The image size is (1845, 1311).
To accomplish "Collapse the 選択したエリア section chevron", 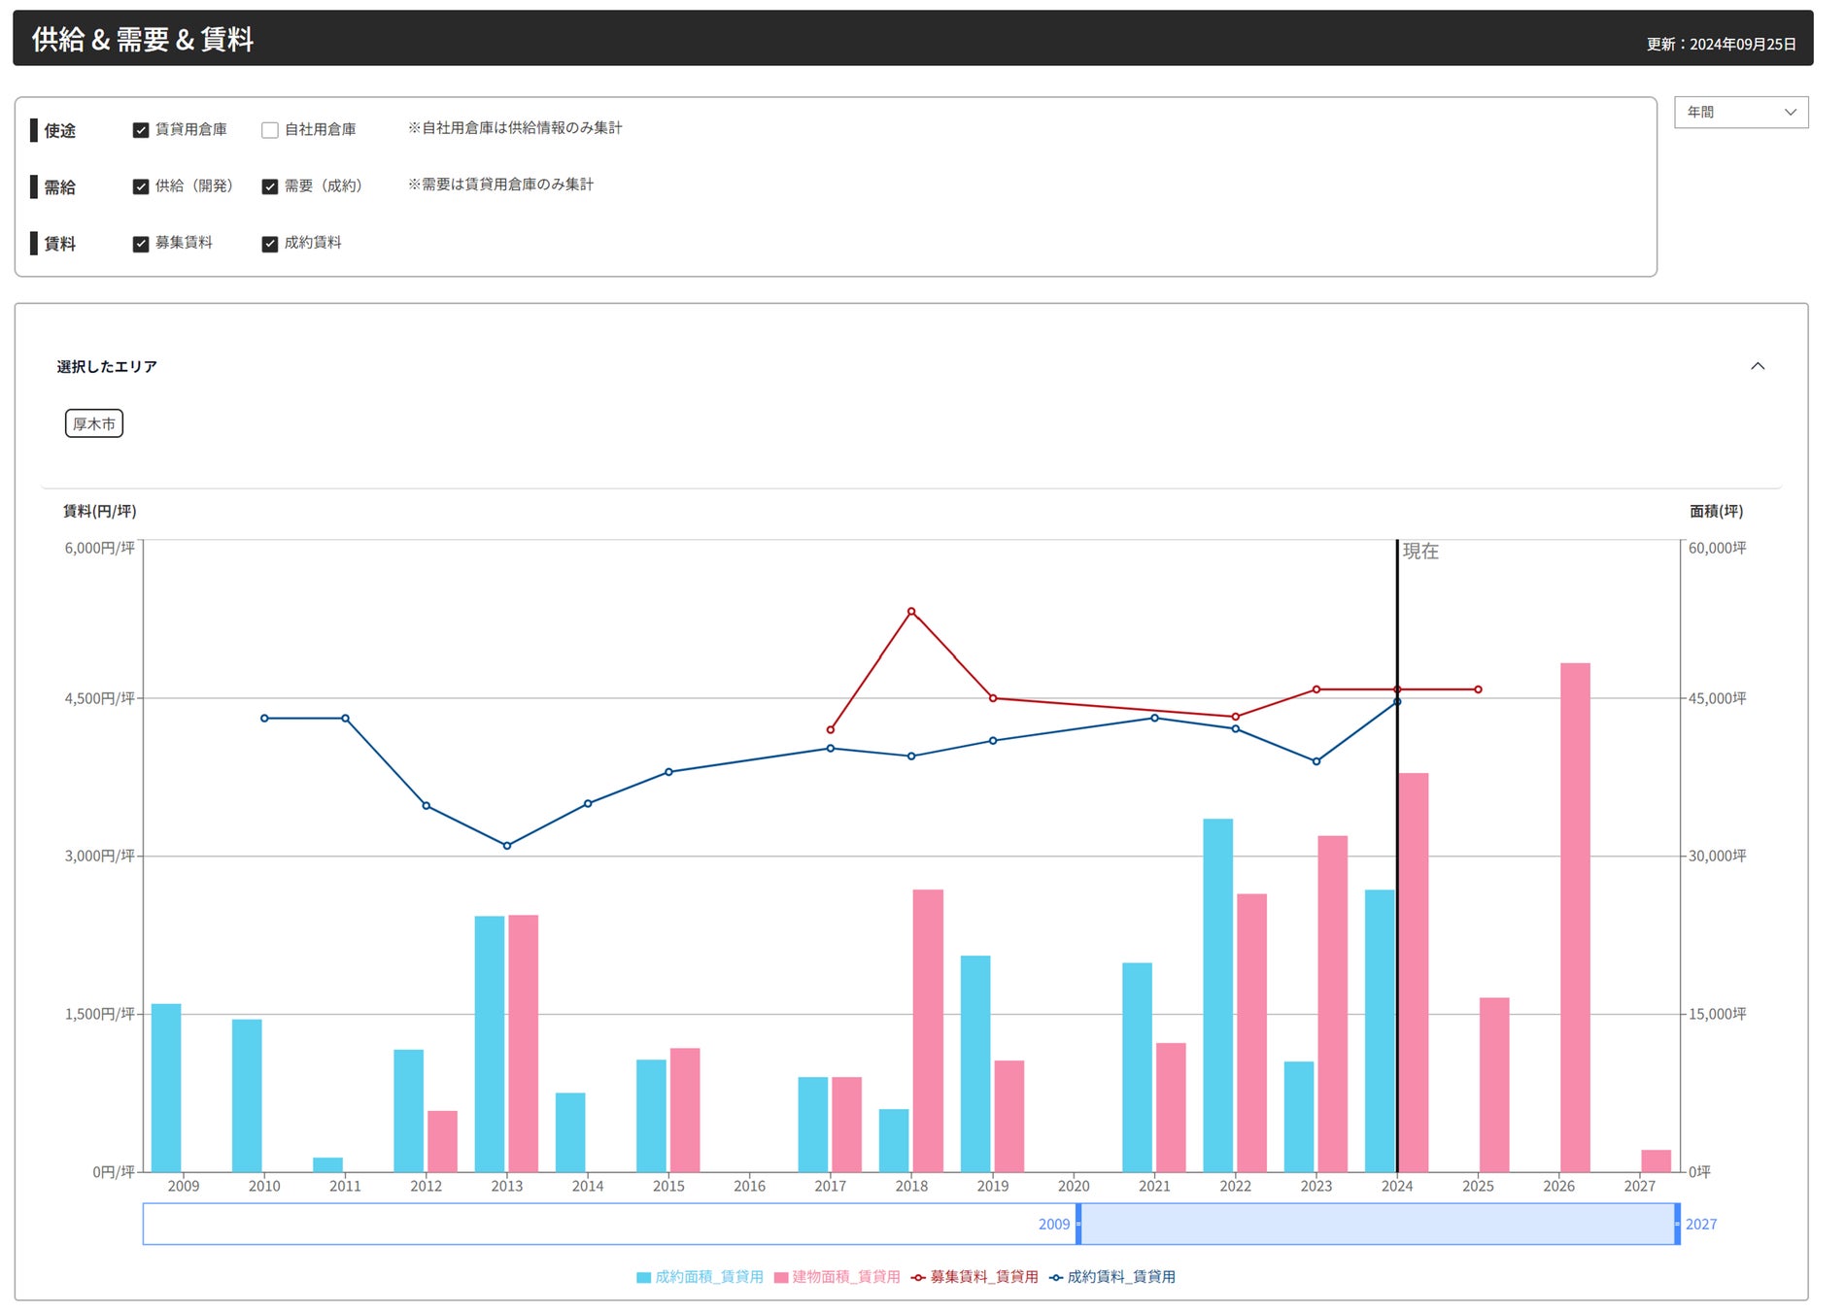I will 1758,366.
